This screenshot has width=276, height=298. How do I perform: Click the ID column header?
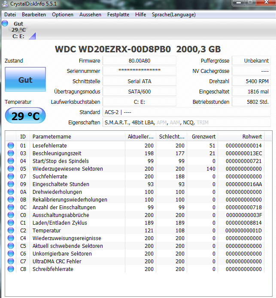coord(23,136)
